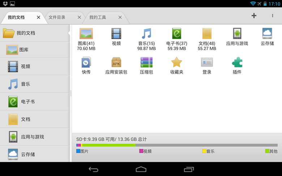Open the 图库 gallery icon in main grid
This screenshot has width=282, height=176.
(x=86, y=34)
